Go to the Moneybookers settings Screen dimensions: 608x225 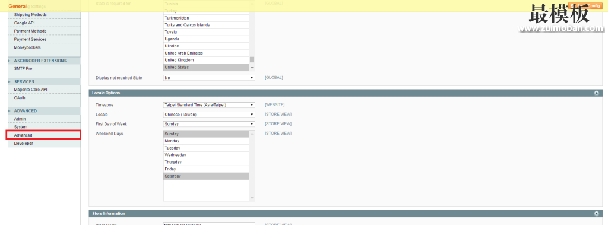27,47
